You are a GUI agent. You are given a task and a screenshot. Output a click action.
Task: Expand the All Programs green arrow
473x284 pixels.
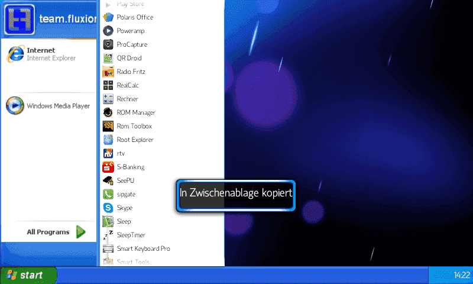tap(80, 232)
